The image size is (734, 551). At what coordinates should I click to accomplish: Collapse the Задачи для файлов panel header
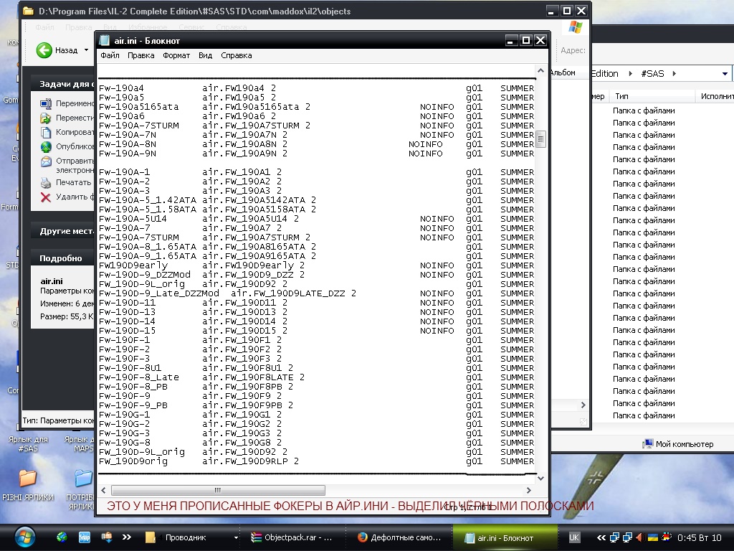pos(63,84)
